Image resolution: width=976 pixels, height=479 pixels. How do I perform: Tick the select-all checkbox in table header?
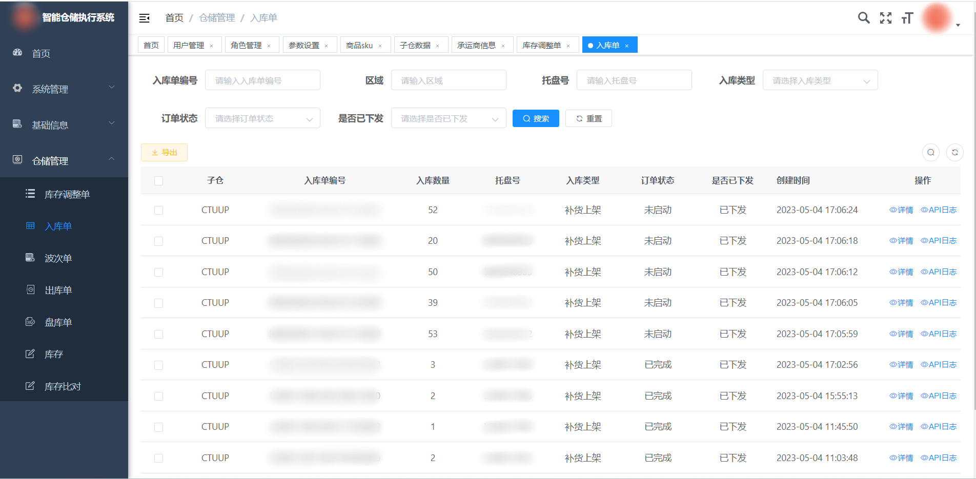159,181
